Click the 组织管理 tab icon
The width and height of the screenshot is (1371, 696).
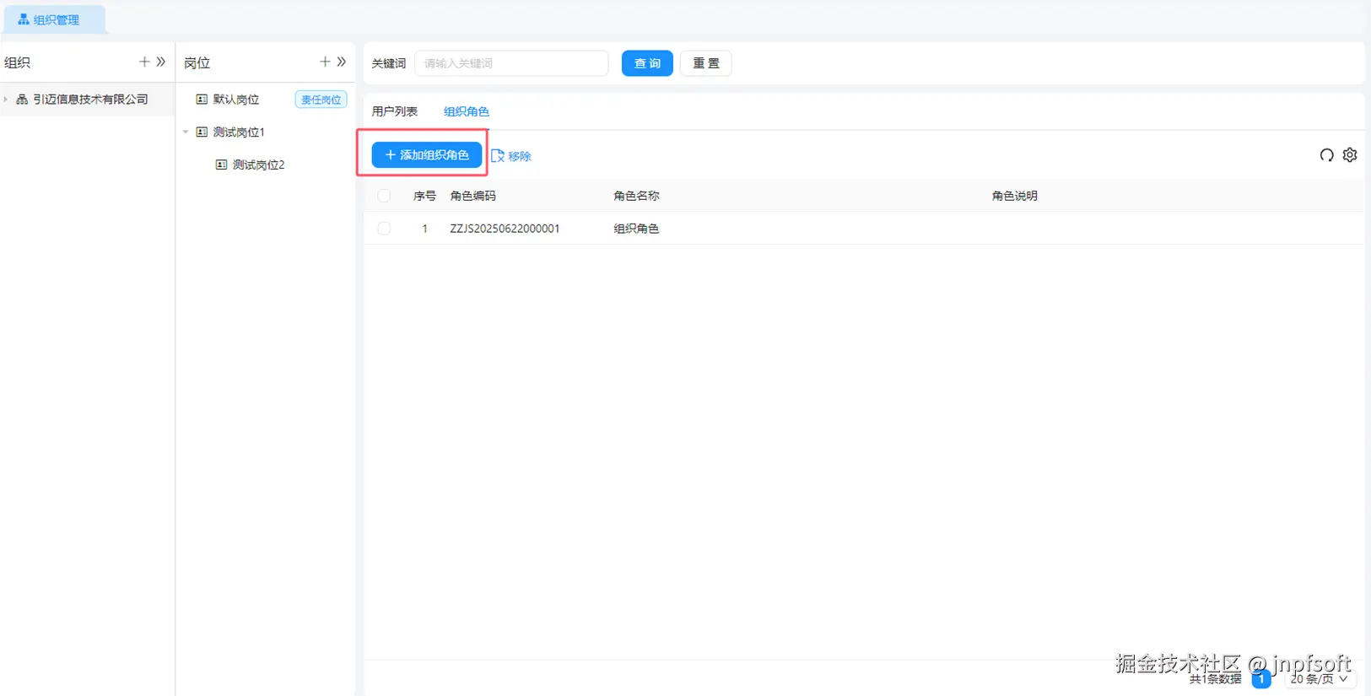coord(24,19)
